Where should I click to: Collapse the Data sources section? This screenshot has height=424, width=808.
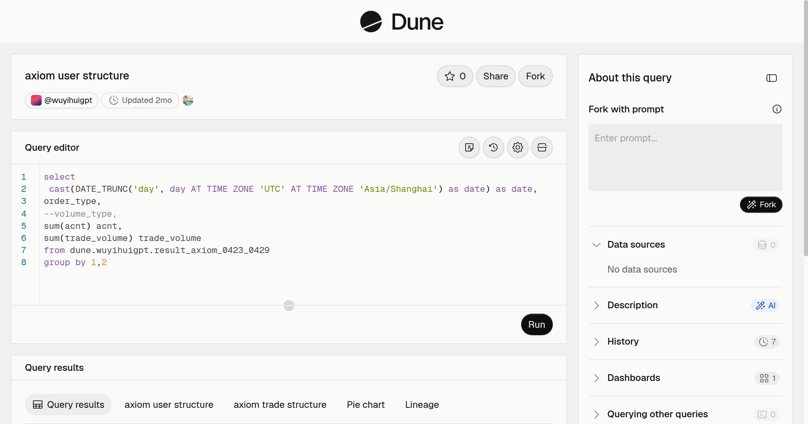click(x=596, y=245)
